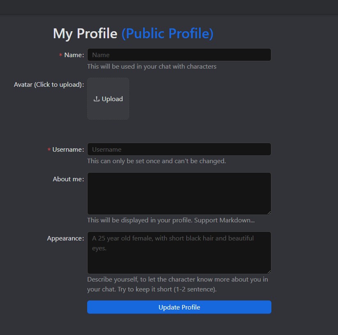Click the note that username can't be changed
This screenshot has width=338, height=335.
156,161
